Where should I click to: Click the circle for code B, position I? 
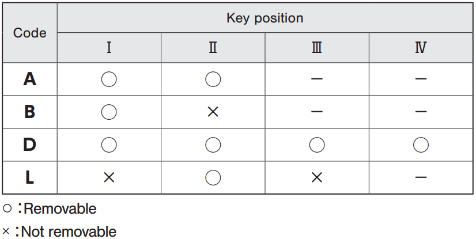pos(109,112)
